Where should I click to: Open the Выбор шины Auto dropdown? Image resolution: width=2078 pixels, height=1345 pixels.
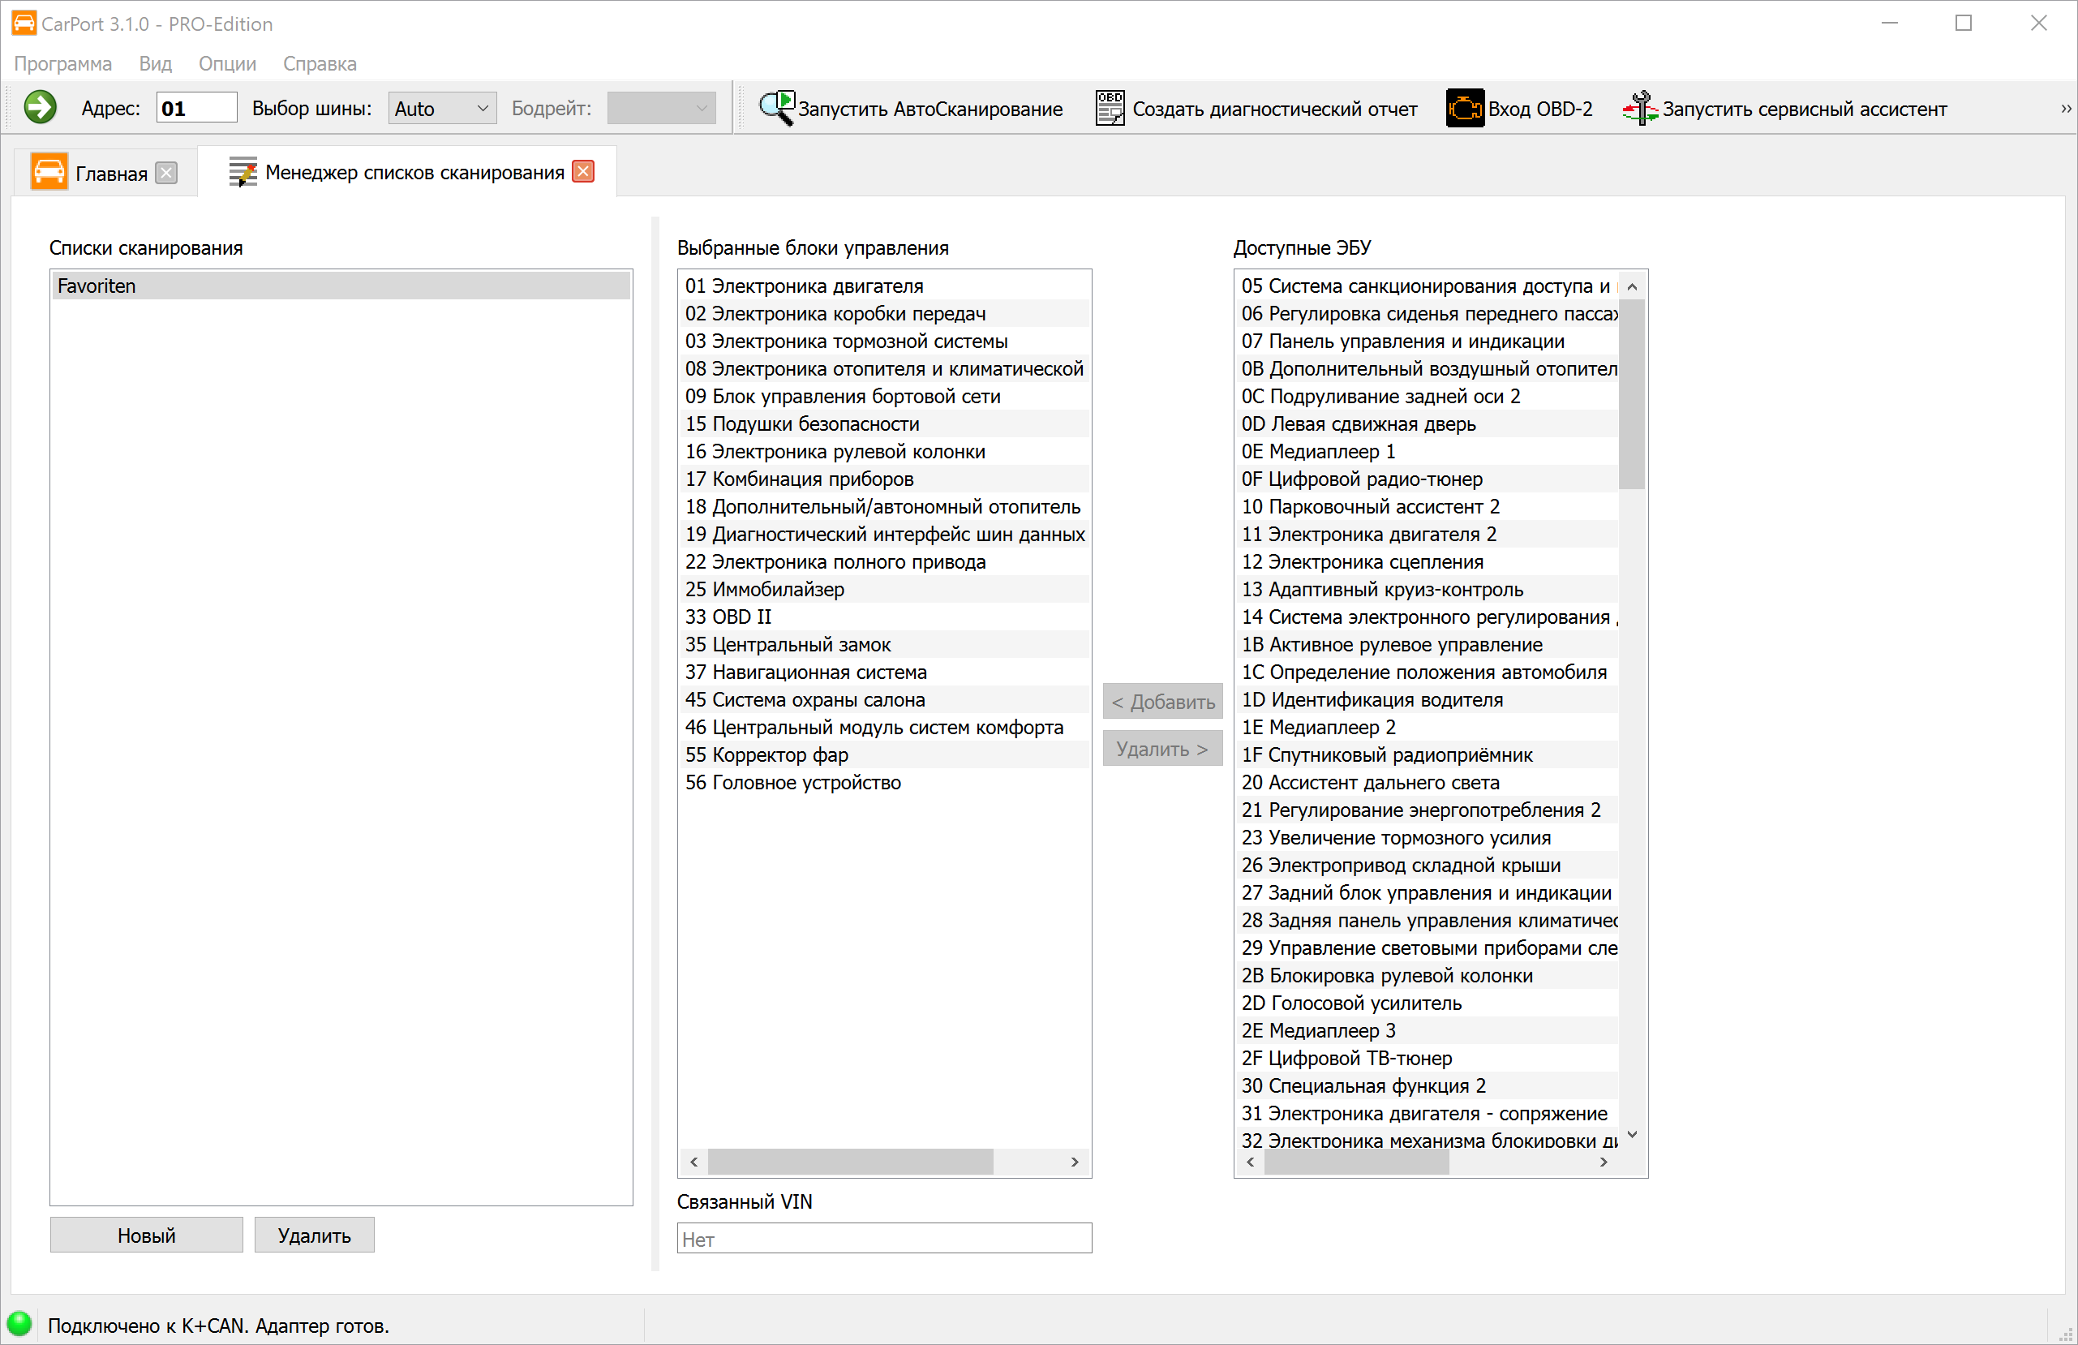(442, 109)
